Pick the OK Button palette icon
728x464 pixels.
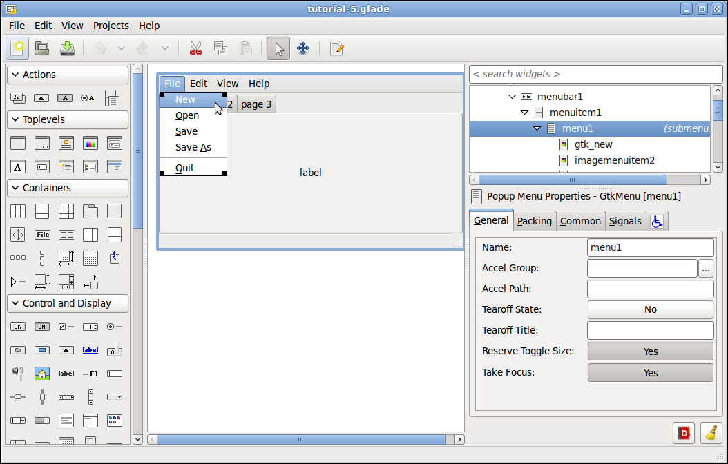point(18,327)
